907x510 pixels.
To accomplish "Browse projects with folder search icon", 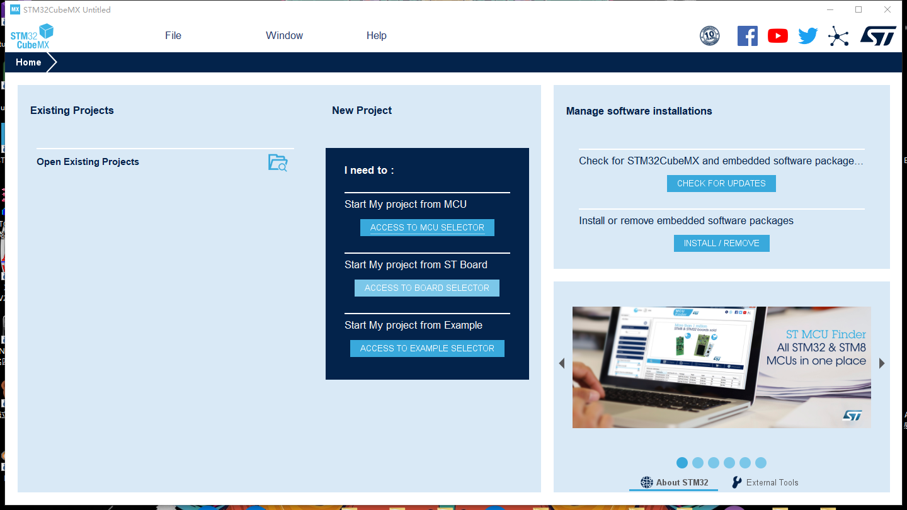I will 278,162.
